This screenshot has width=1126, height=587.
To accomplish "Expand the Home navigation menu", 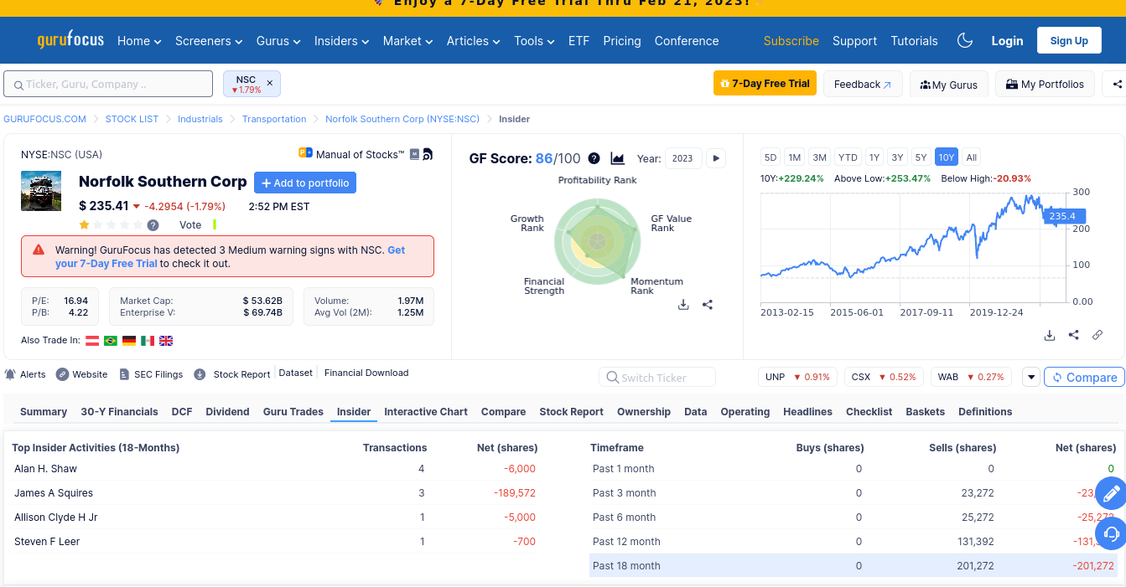I will coord(138,41).
